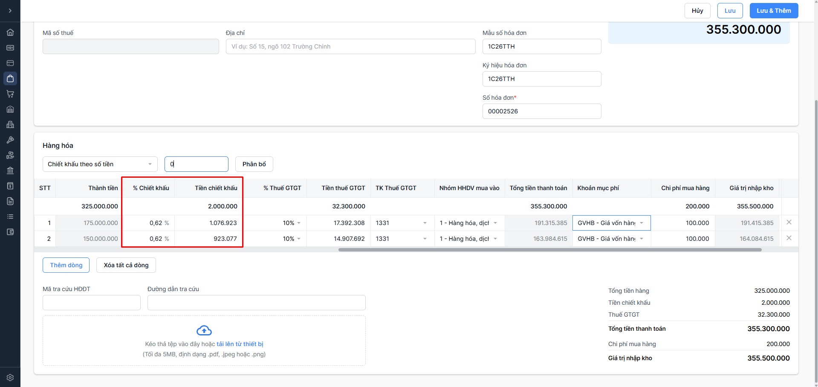Open TK Thuế GTGT dropdown in row 2
Viewport: 818px width, 387px height.
(x=425, y=239)
